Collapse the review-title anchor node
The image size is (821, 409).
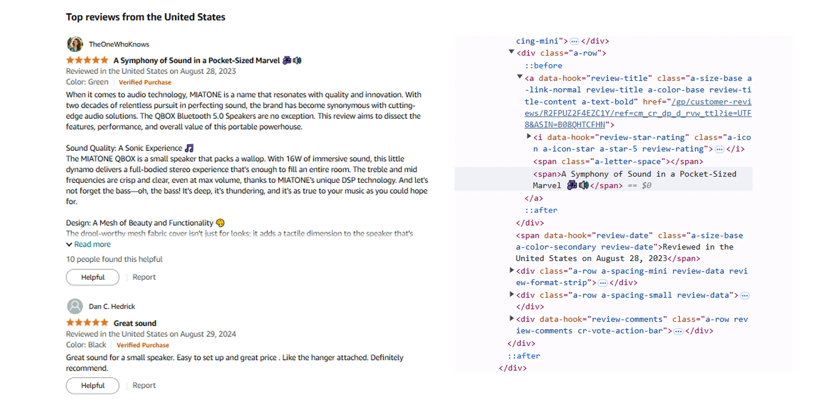pos(520,77)
